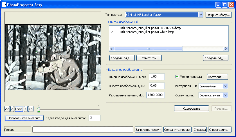236x137 pixels.
Task: Focus the Ширина изображения field
Action: tap(157, 77)
